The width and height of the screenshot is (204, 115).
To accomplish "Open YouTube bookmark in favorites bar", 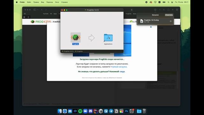I will coord(46,14).
